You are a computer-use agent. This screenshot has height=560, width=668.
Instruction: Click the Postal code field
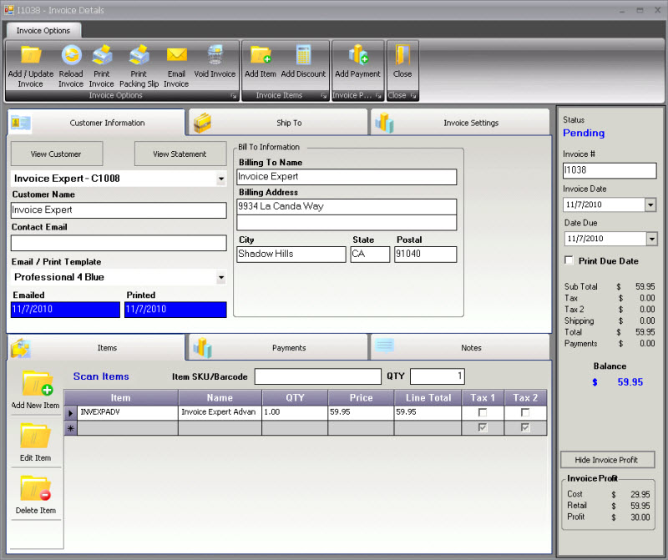pos(425,255)
